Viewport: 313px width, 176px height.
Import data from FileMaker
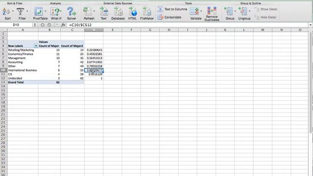click(147, 11)
